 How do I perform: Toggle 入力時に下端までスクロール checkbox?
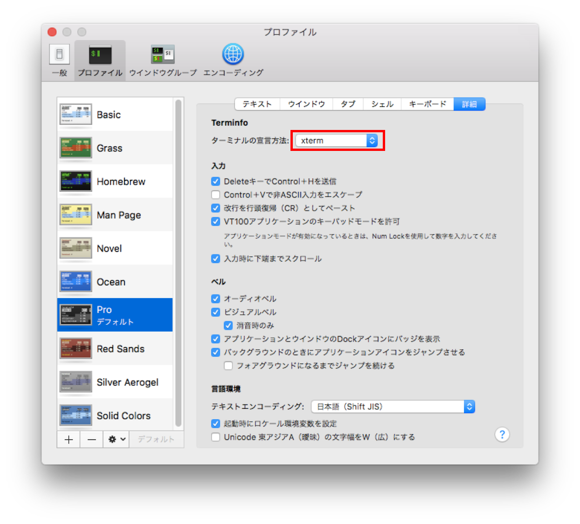click(x=215, y=259)
